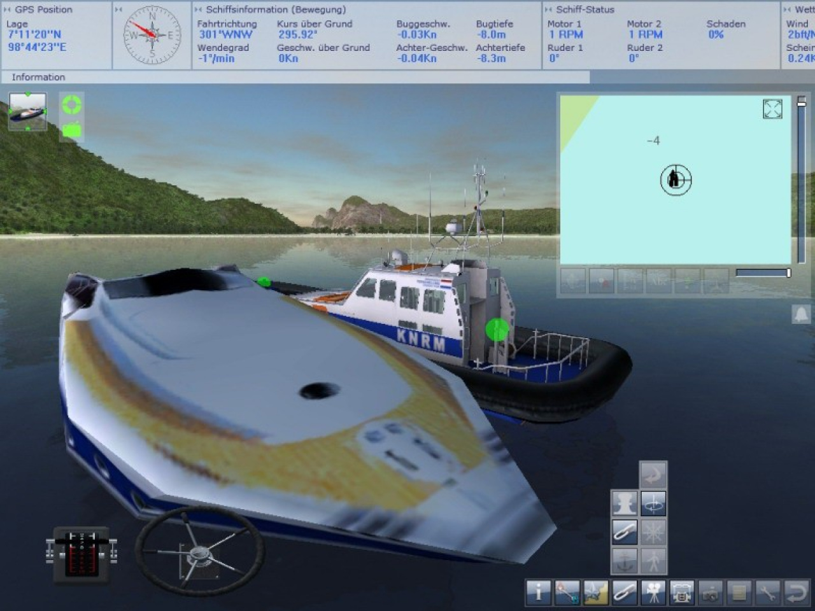Toggle the Abc labels minimap button
Screen dimensions: 815x611
point(658,280)
